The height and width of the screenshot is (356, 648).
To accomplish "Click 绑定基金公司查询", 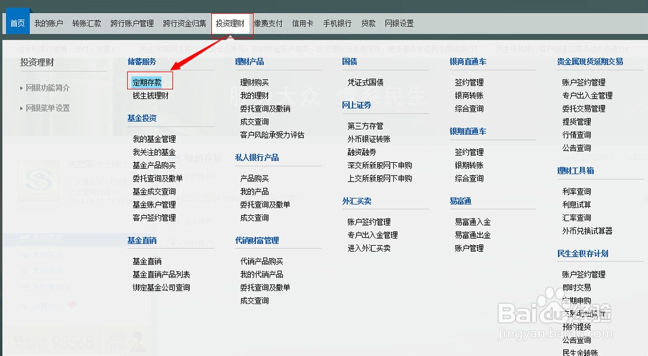I will point(161,287).
